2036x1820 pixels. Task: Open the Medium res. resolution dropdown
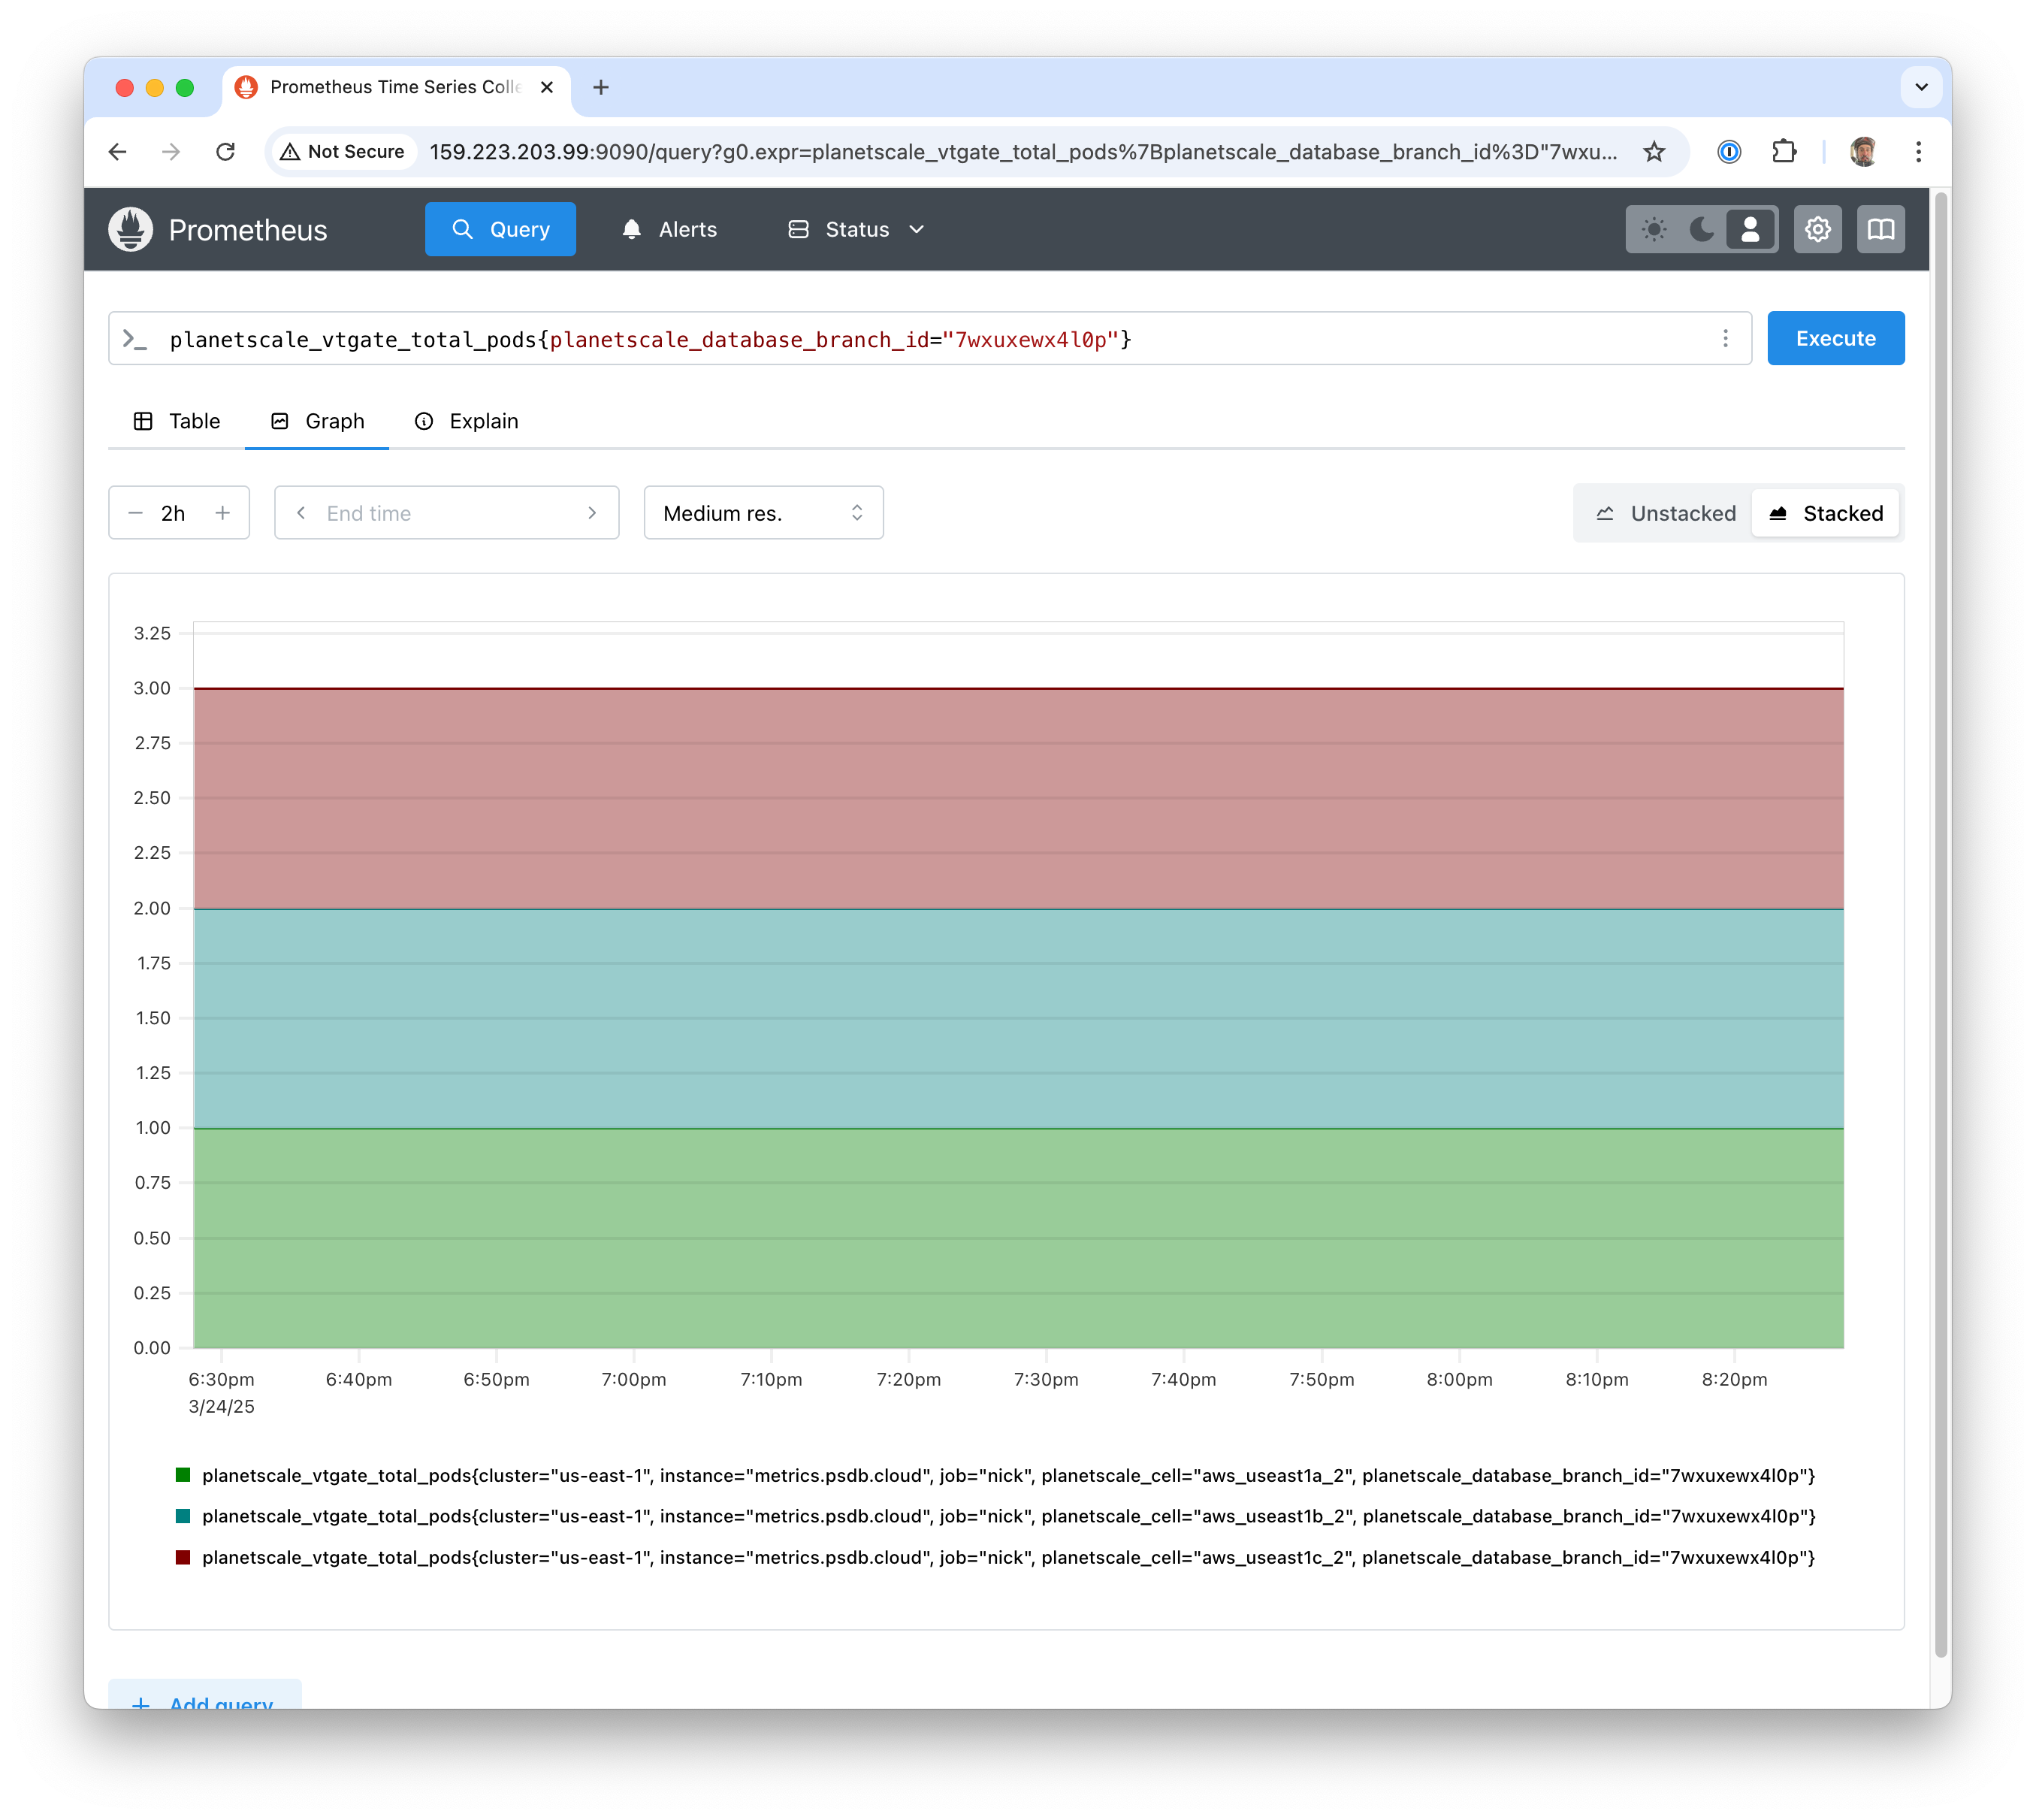763,513
